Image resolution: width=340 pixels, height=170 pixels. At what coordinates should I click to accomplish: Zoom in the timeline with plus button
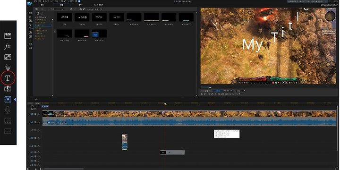[x=41, y=169]
